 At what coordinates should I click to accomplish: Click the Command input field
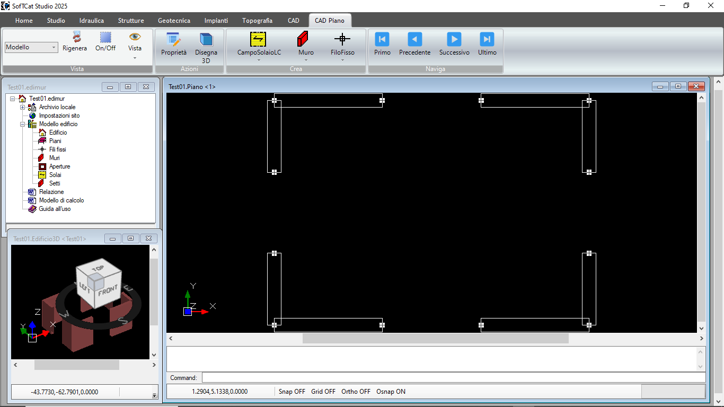coord(453,378)
